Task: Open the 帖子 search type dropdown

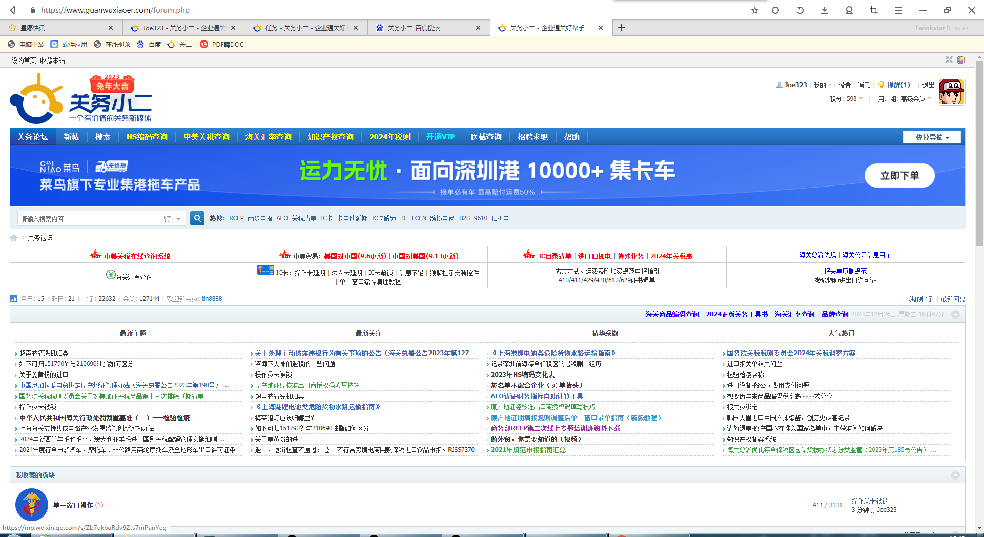Action: (x=170, y=219)
